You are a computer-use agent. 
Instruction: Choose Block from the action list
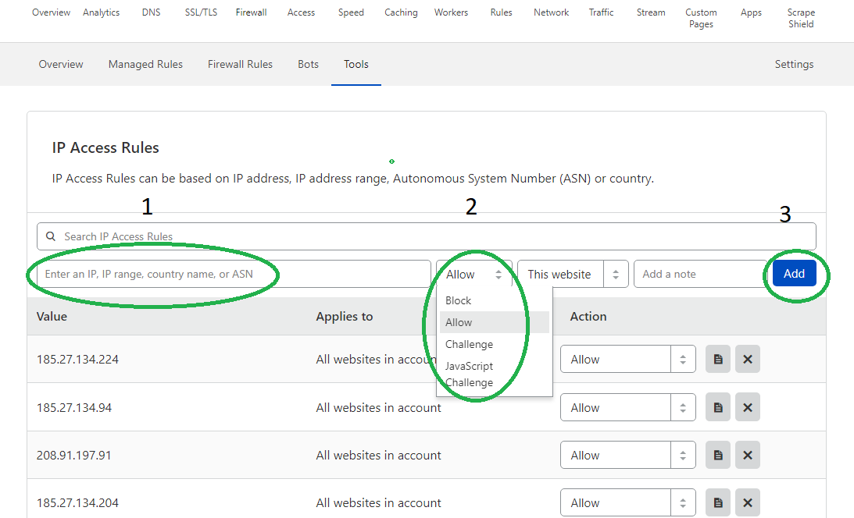pyautogui.click(x=459, y=300)
